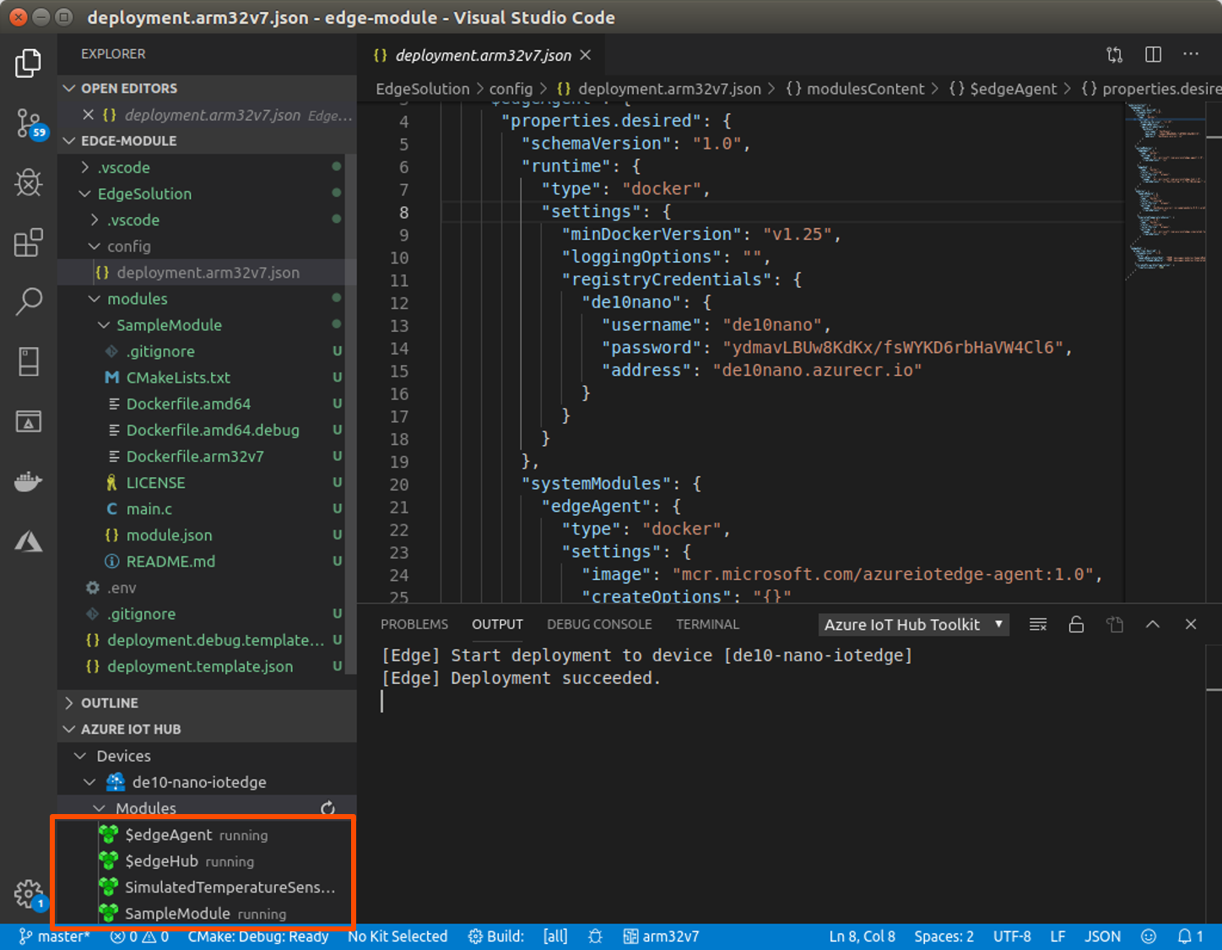Viewport: 1222px width, 950px height.
Task: Open the Extensions view icon
Action: (29, 242)
